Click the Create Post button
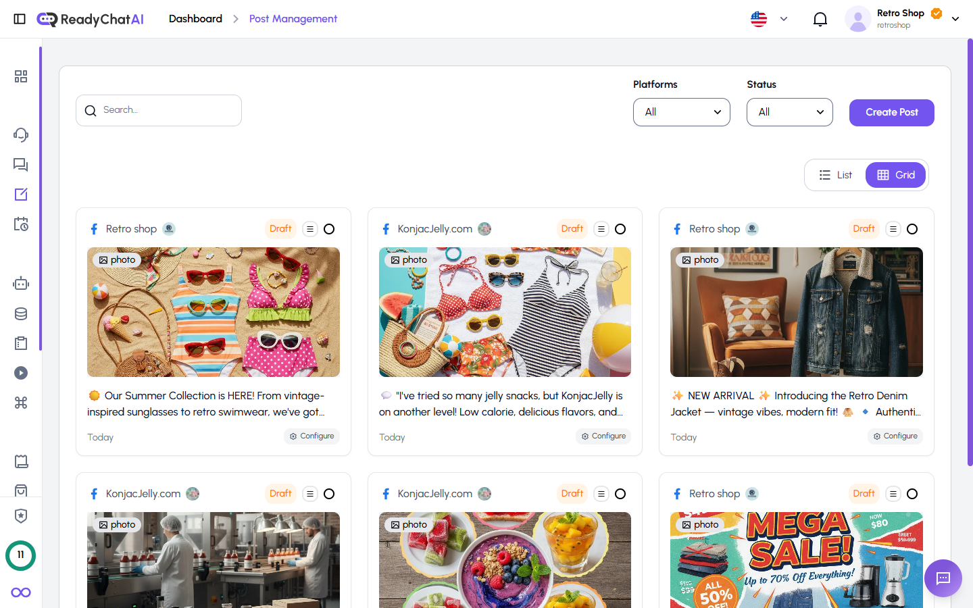The height and width of the screenshot is (608, 973). (x=891, y=112)
